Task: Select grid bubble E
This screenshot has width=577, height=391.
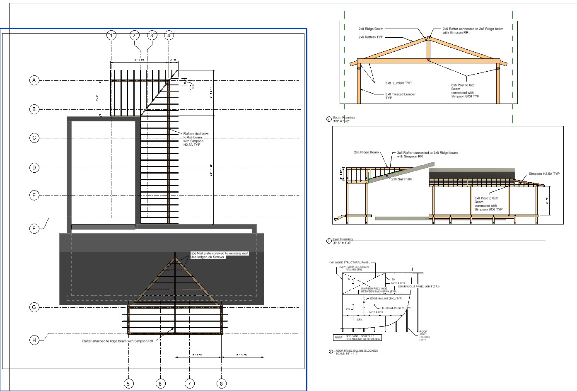Action: click(34, 195)
